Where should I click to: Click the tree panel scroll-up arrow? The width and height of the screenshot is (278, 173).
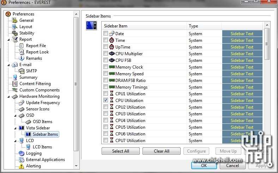click(76, 14)
